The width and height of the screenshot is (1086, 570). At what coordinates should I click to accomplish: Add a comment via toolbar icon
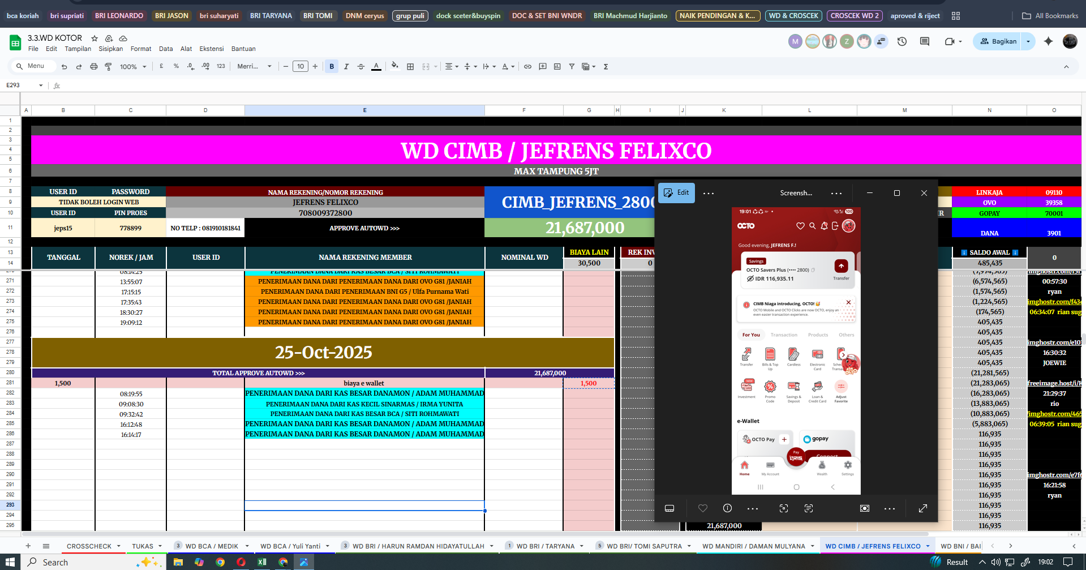click(x=543, y=66)
